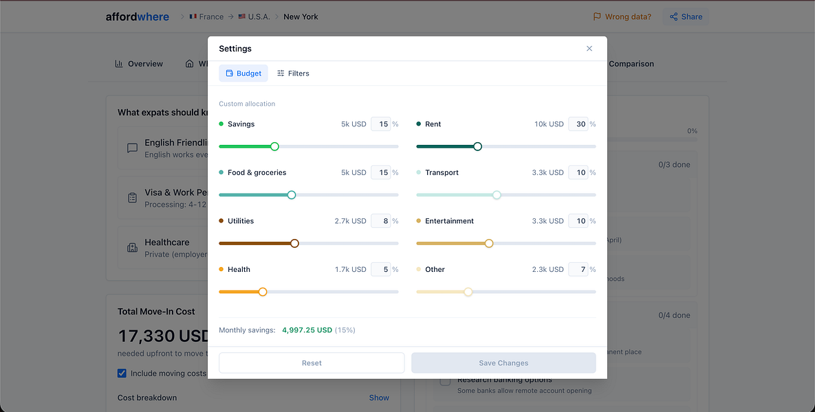Click the 0/3 done checklist counter
The height and width of the screenshot is (412, 815).
click(x=674, y=165)
